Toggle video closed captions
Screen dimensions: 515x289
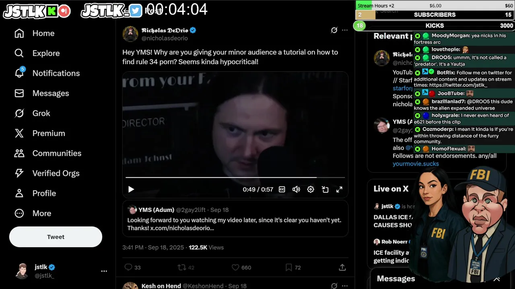282,189
